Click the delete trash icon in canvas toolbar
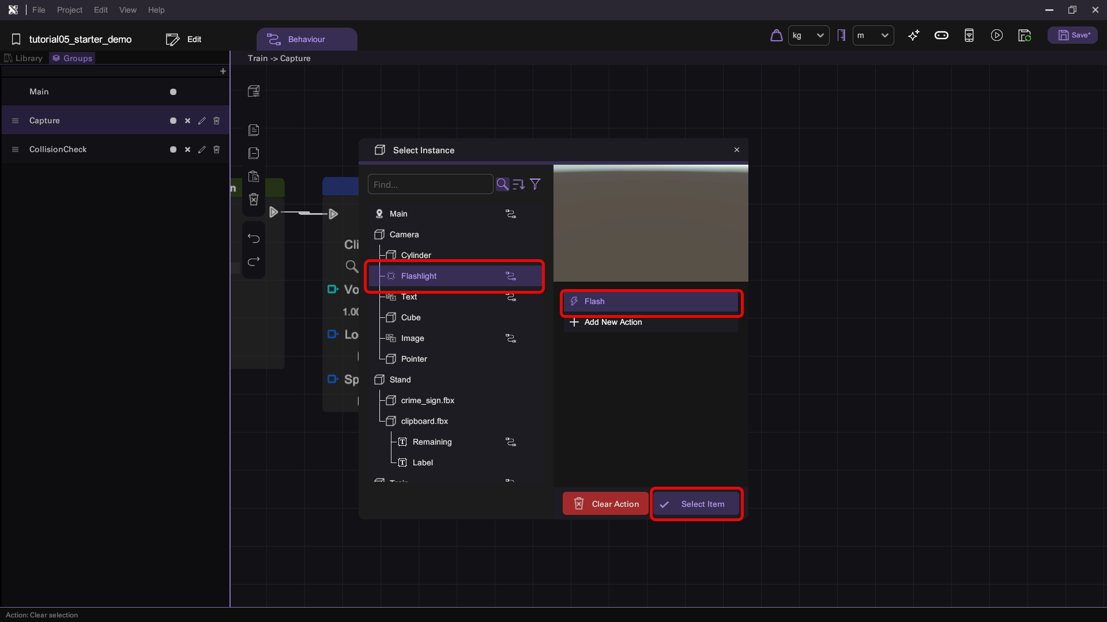Image resolution: width=1107 pixels, height=622 pixels. (254, 199)
